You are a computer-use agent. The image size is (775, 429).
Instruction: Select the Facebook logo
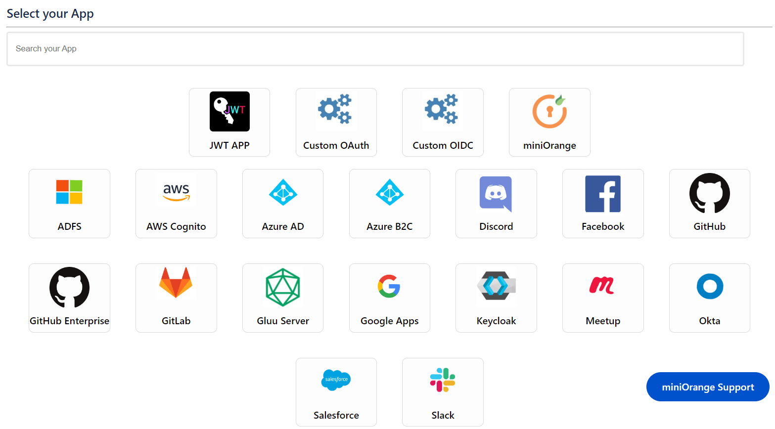click(603, 194)
